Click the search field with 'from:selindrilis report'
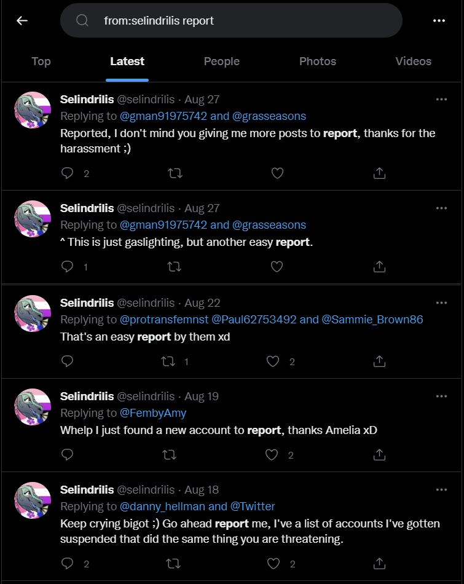 pyautogui.click(x=231, y=20)
